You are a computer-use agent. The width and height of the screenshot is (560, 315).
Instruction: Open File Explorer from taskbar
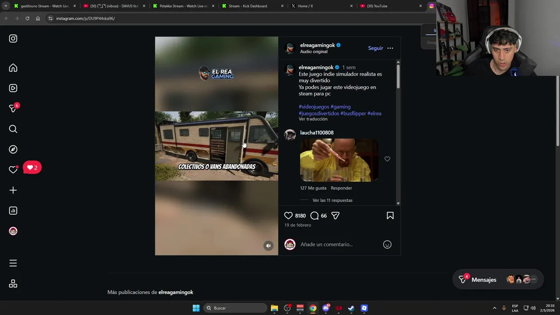coord(274,308)
